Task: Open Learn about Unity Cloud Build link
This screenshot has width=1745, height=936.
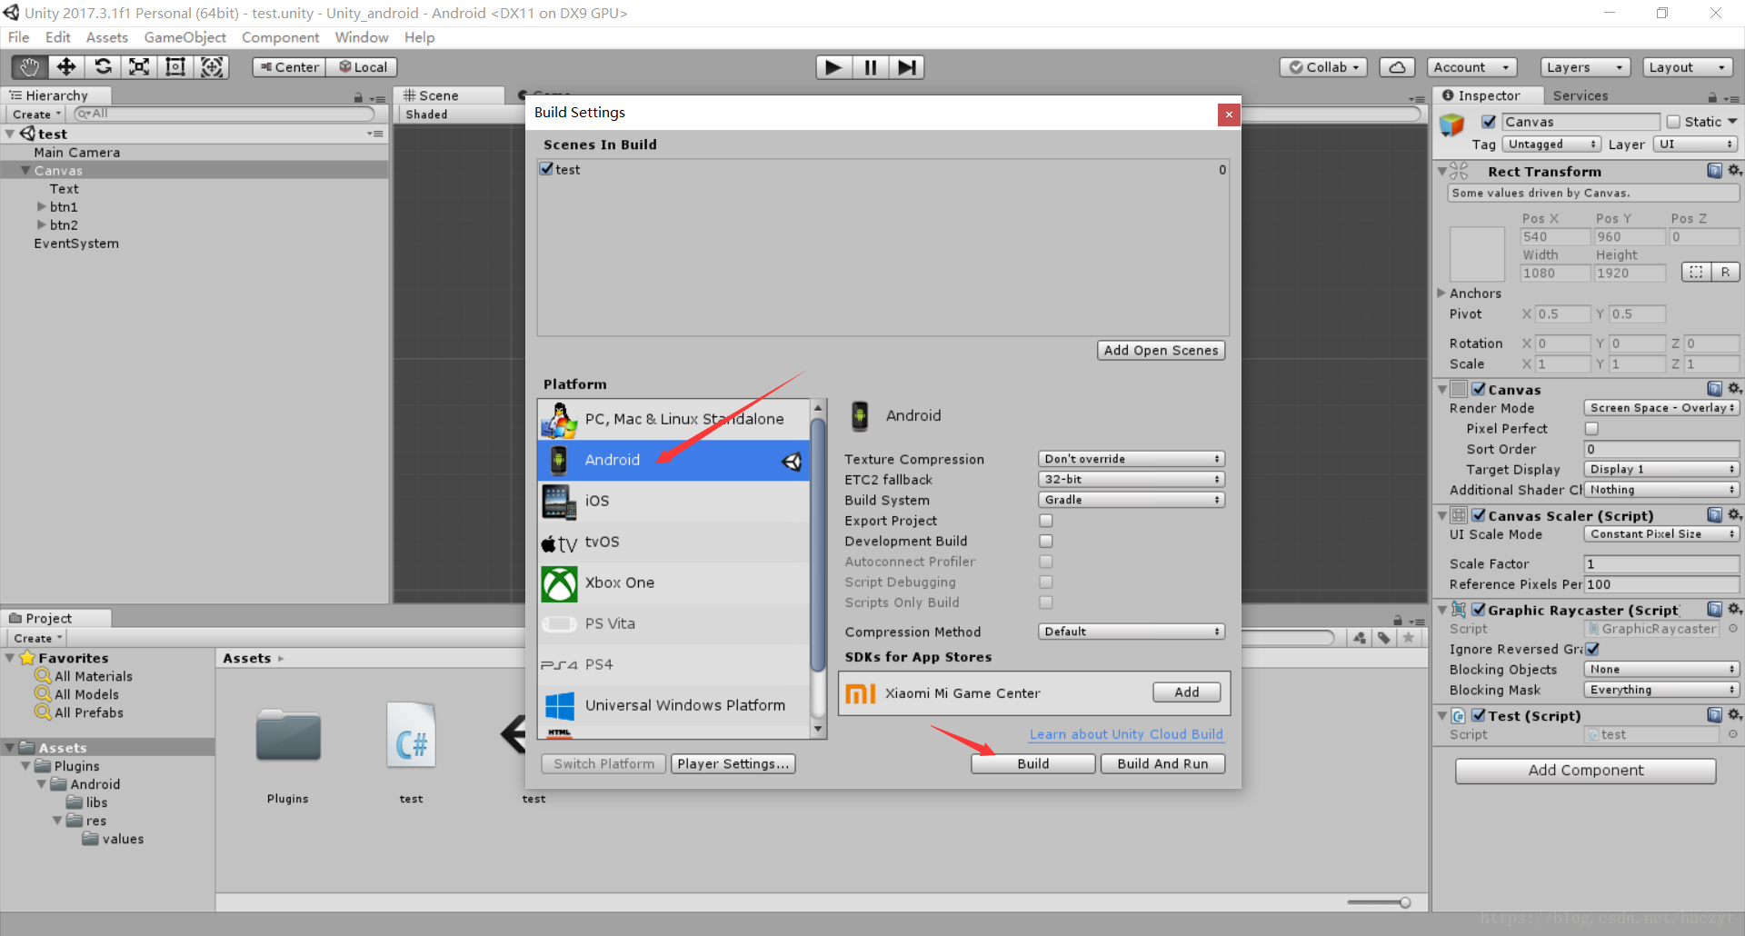Action: point(1126,734)
